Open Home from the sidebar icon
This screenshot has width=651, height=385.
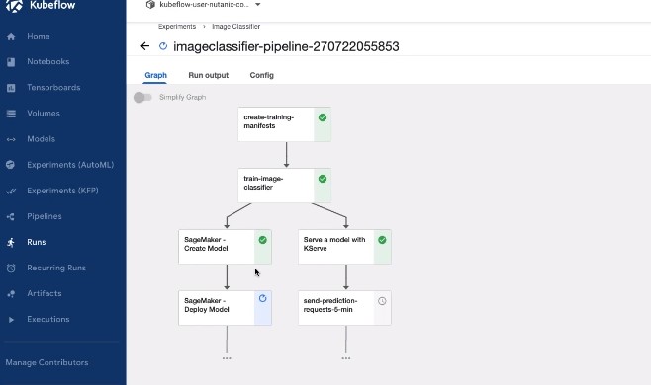click(11, 37)
